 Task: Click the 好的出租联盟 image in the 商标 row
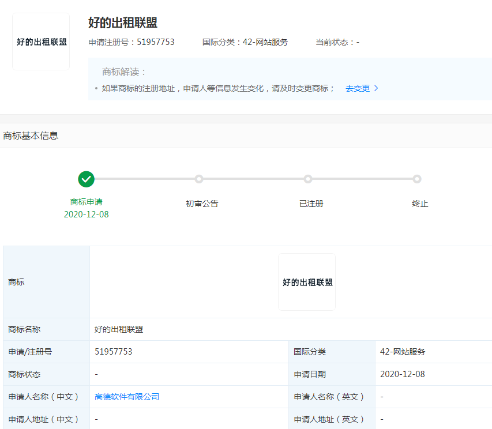306,281
